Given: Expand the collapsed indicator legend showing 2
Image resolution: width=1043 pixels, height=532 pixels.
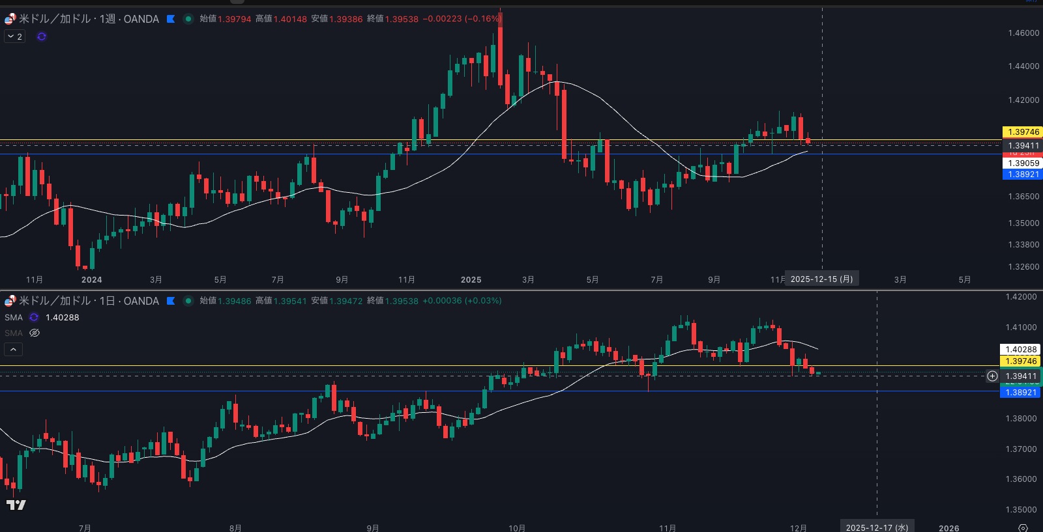Looking at the screenshot, I should [14, 36].
